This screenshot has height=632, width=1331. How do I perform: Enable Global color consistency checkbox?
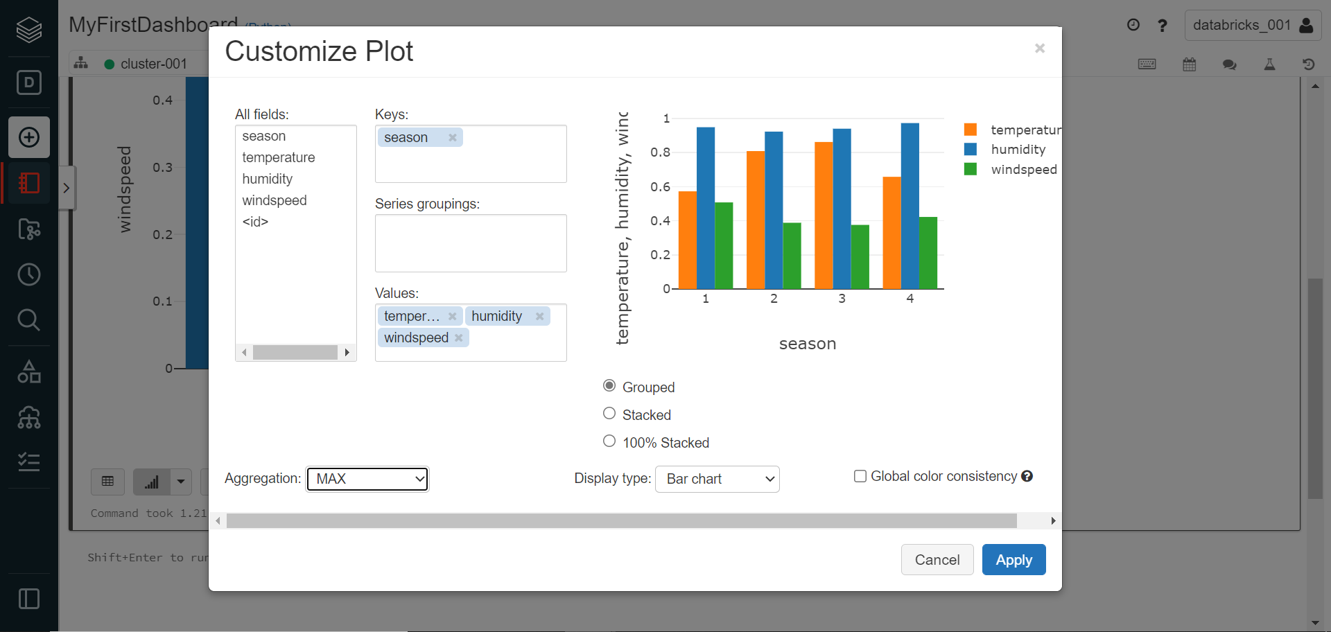pyautogui.click(x=860, y=476)
